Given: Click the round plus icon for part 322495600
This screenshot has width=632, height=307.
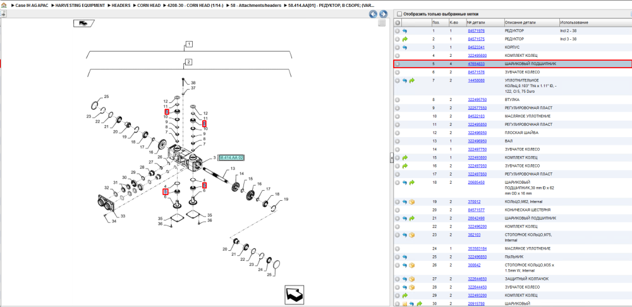Looking at the screenshot, I should click(398, 56).
